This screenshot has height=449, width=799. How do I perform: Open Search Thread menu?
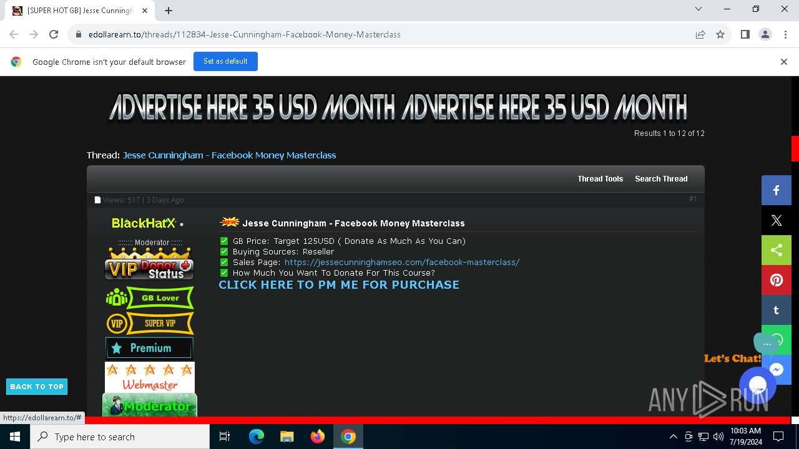(x=661, y=179)
